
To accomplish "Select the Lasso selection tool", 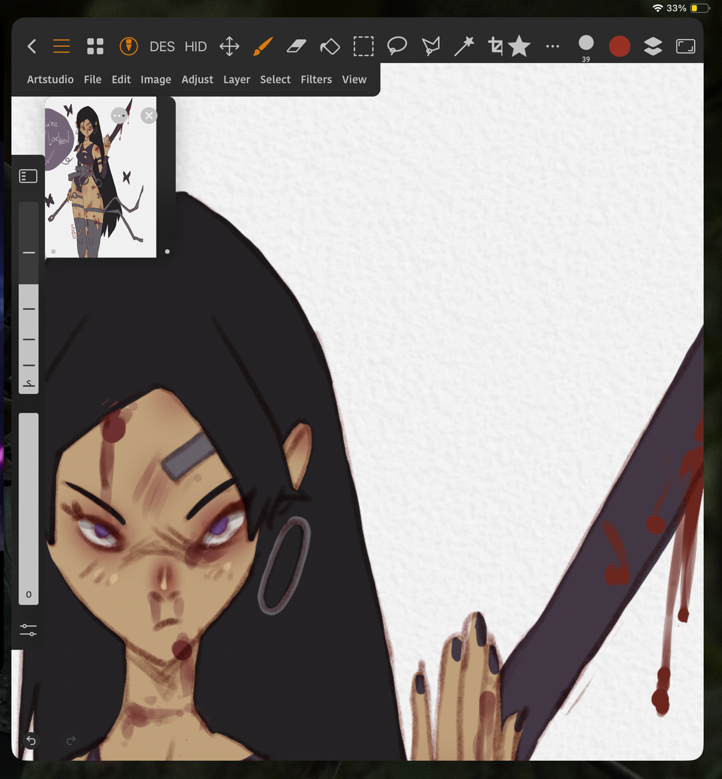I will tap(397, 46).
